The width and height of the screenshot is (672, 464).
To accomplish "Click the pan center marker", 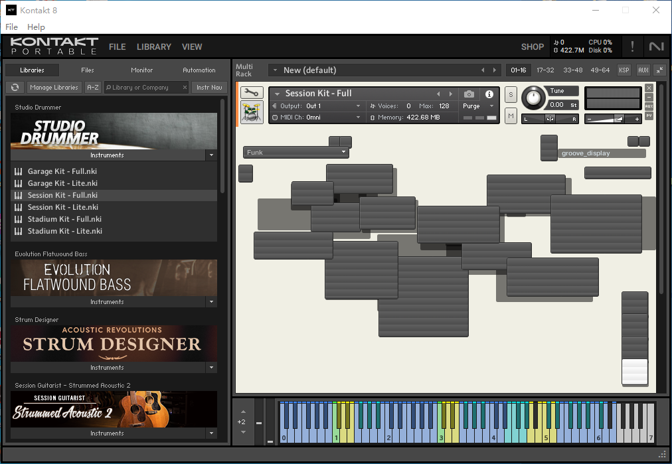I will 550,119.
